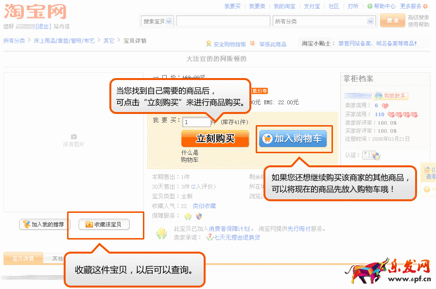The height and width of the screenshot is (289, 436).
Task: Open the 帮助中心 help icon
Action: click(x=370, y=6)
